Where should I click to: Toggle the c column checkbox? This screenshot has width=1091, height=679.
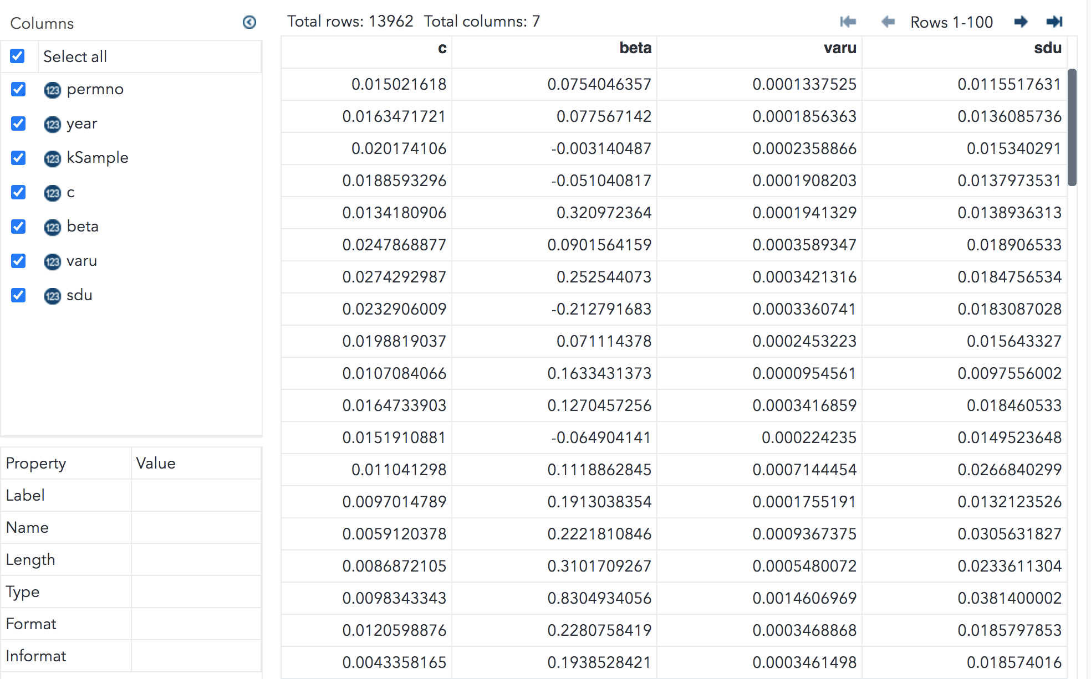(18, 192)
